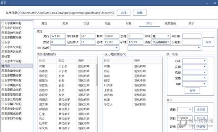The height and width of the screenshot is (132, 218).
Task: Select 白玉京永宁分舵 in the sect list
Action: point(16,61)
